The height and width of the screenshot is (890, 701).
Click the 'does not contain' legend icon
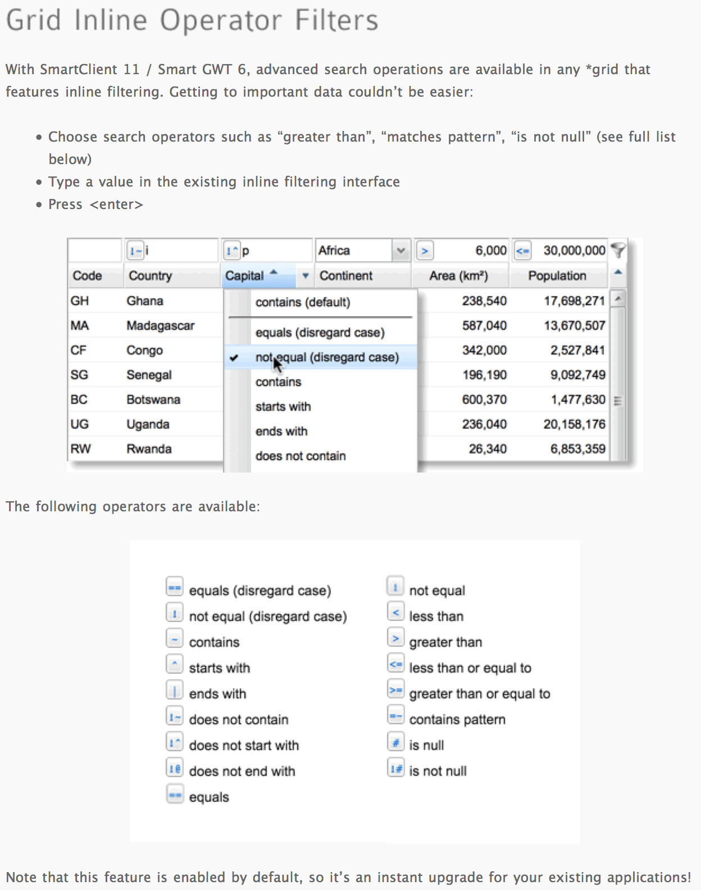(x=175, y=716)
